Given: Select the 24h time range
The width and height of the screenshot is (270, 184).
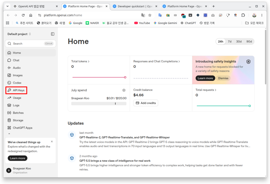Looking at the screenshot, I should click(221, 41).
